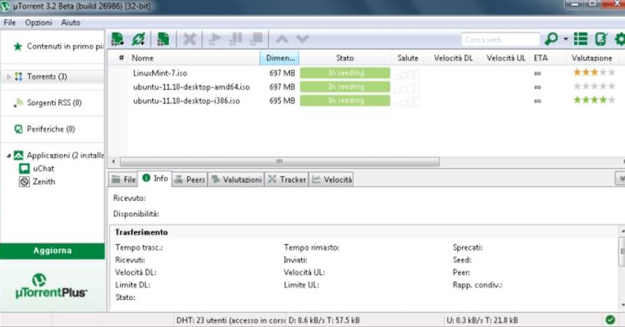Image resolution: width=625 pixels, height=327 pixels.
Task: Sort by Salute column header
Action: [408, 58]
